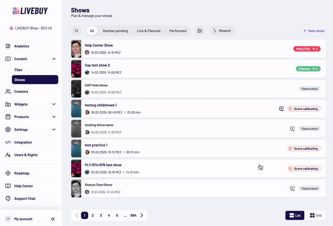Select the Performed tab
Viewport: 333px width, 226px height.
point(178,31)
